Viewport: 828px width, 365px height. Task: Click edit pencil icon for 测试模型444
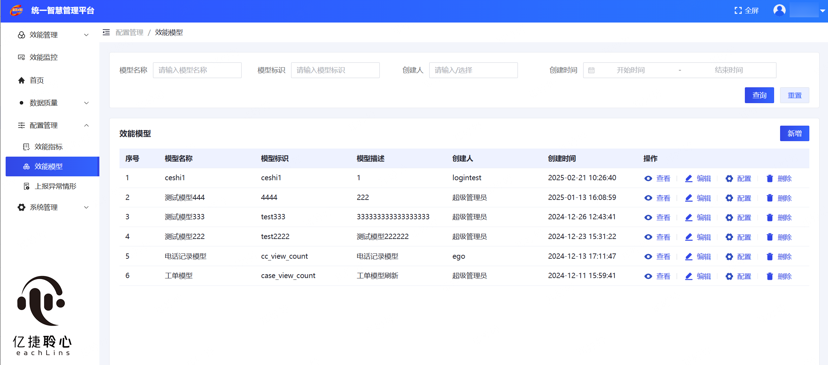pyautogui.click(x=689, y=198)
